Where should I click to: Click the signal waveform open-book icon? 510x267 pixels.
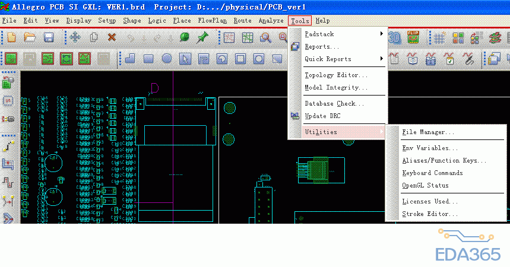pyautogui.click(x=413, y=59)
